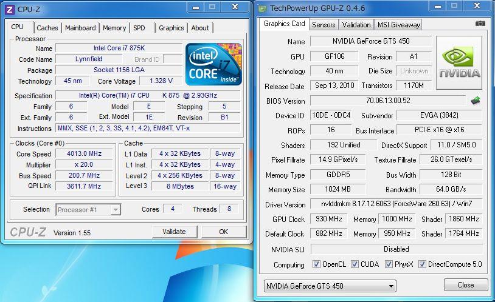Click the GPU value GF106
The width and height of the screenshot is (495, 302).
click(x=334, y=56)
